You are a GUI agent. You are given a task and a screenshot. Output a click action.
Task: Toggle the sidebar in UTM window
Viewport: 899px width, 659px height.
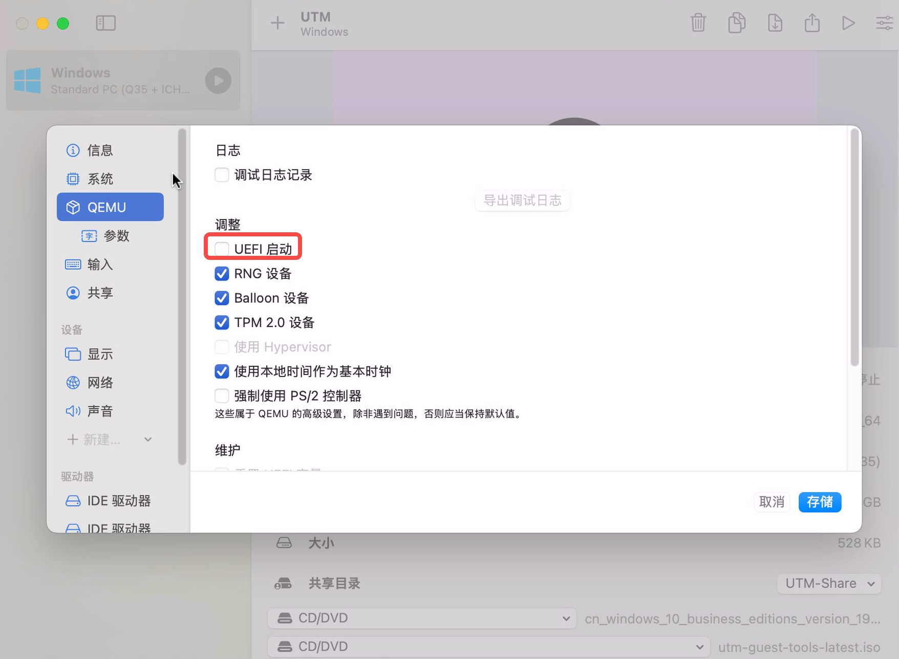click(x=106, y=23)
